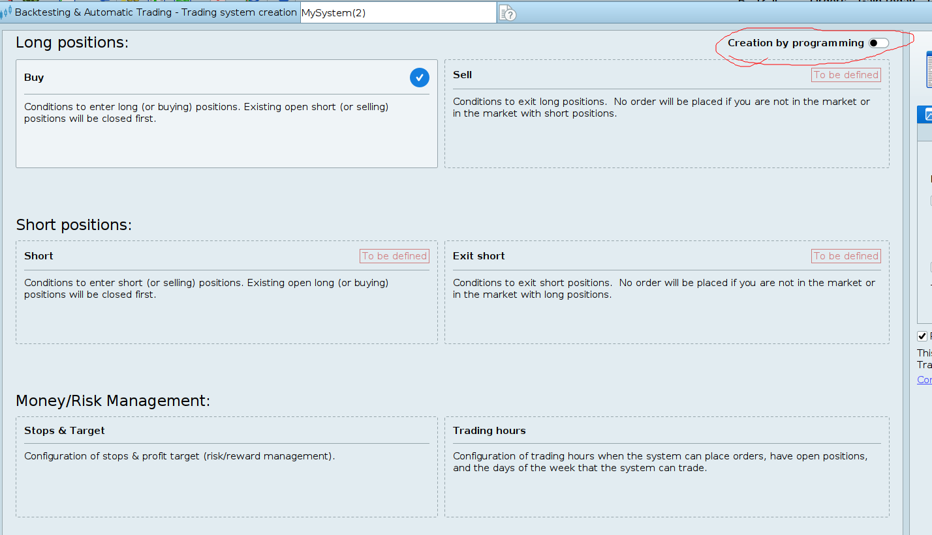Image resolution: width=932 pixels, height=535 pixels.
Task: Open the help document icon beside system name
Action: click(x=507, y=13)
